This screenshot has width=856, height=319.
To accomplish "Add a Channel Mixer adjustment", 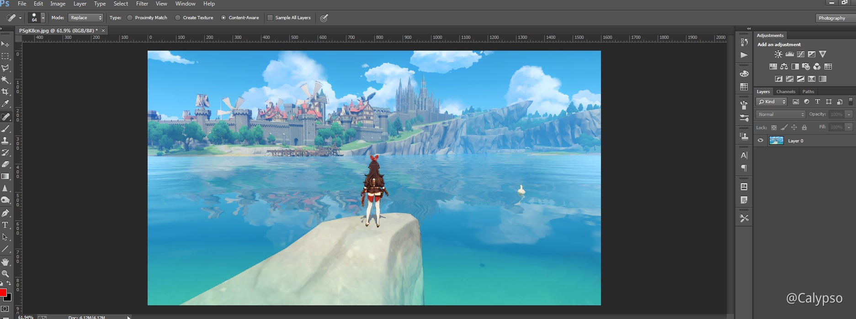I will coord(817,66).
